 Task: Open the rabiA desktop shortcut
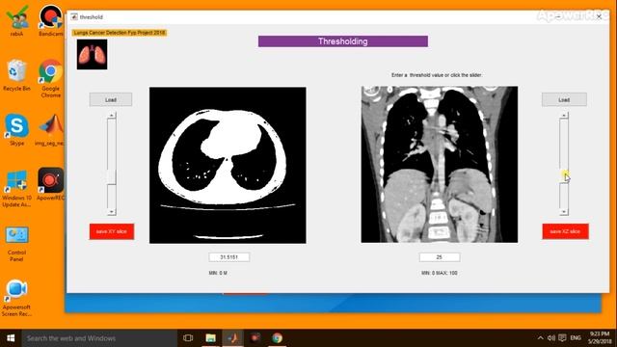17,20
